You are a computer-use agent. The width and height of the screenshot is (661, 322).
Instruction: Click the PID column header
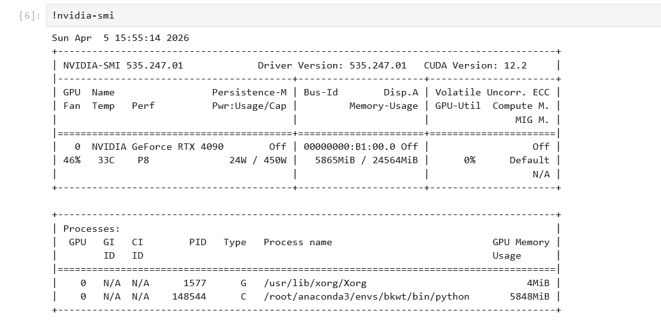point(198,243)
